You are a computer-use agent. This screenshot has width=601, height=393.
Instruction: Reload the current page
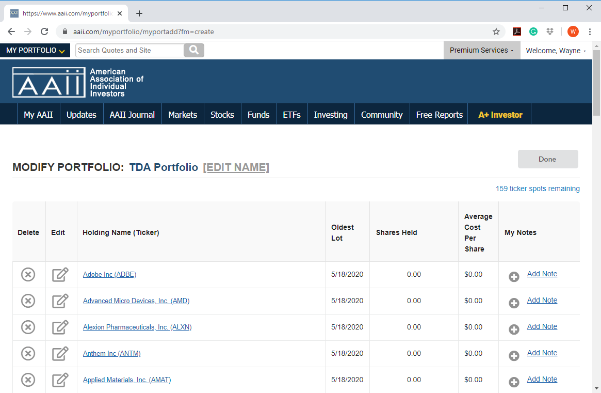pyautogui.click(x=44, y=32)
